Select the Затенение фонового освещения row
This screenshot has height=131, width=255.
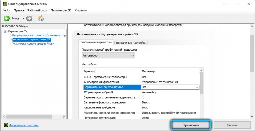point(141,102)
